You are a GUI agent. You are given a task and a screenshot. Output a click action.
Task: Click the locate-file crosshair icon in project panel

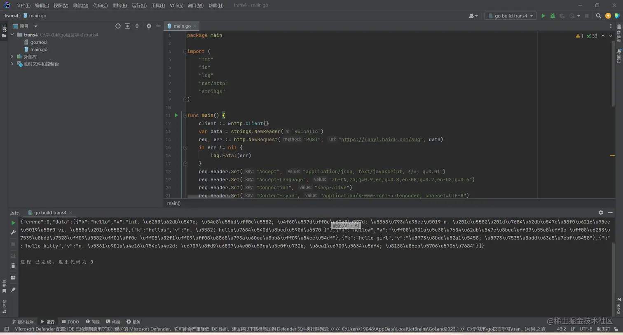(118, 26)
